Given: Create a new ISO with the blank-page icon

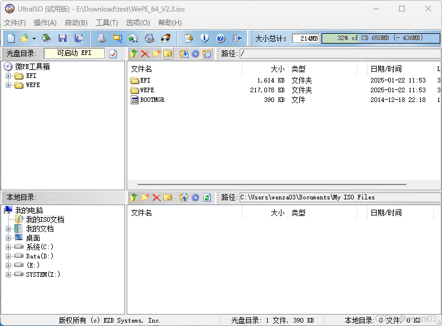Looking at the screenshot, I should click(x=11, y=38).
